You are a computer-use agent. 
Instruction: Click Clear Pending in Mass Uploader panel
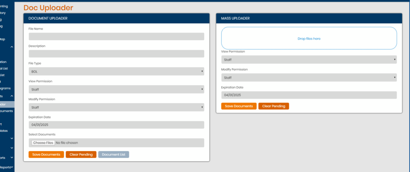click(x=274, y=106)
